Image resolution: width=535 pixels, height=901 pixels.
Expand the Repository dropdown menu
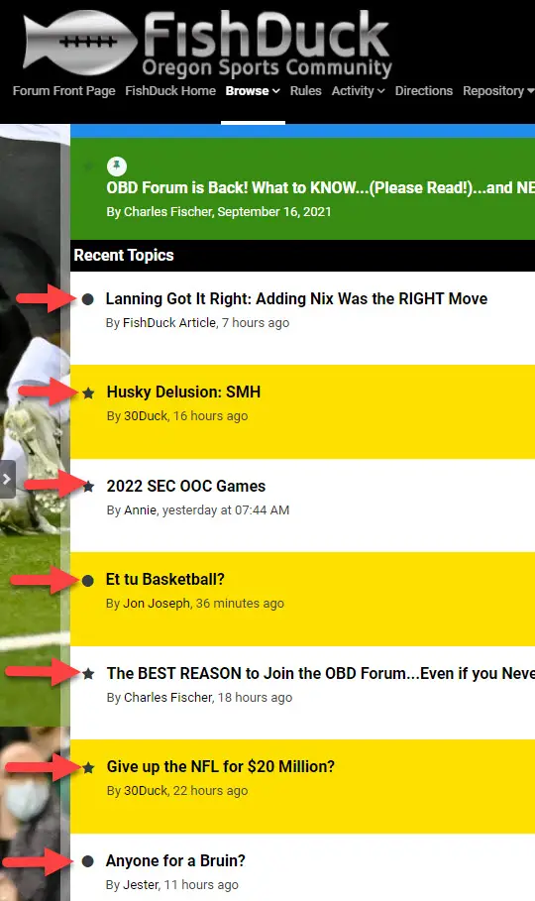pyautogui.click(x=498, y=91)
